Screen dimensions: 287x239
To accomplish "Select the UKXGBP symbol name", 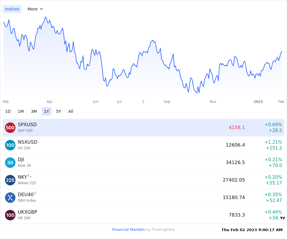I will (x=27, y=212).
